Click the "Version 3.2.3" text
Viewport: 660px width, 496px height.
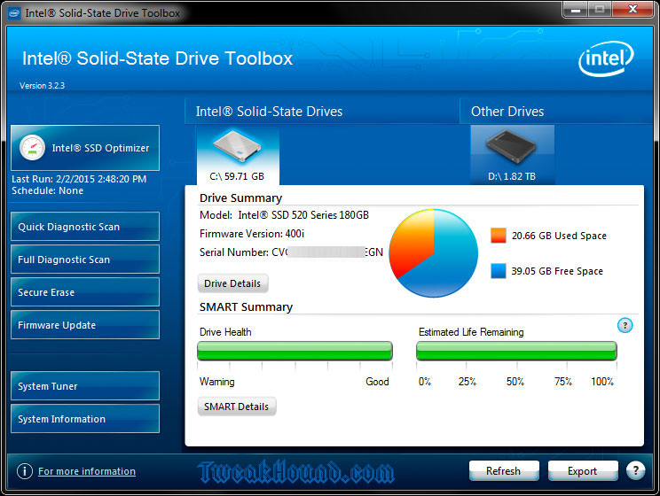point(42,86)
